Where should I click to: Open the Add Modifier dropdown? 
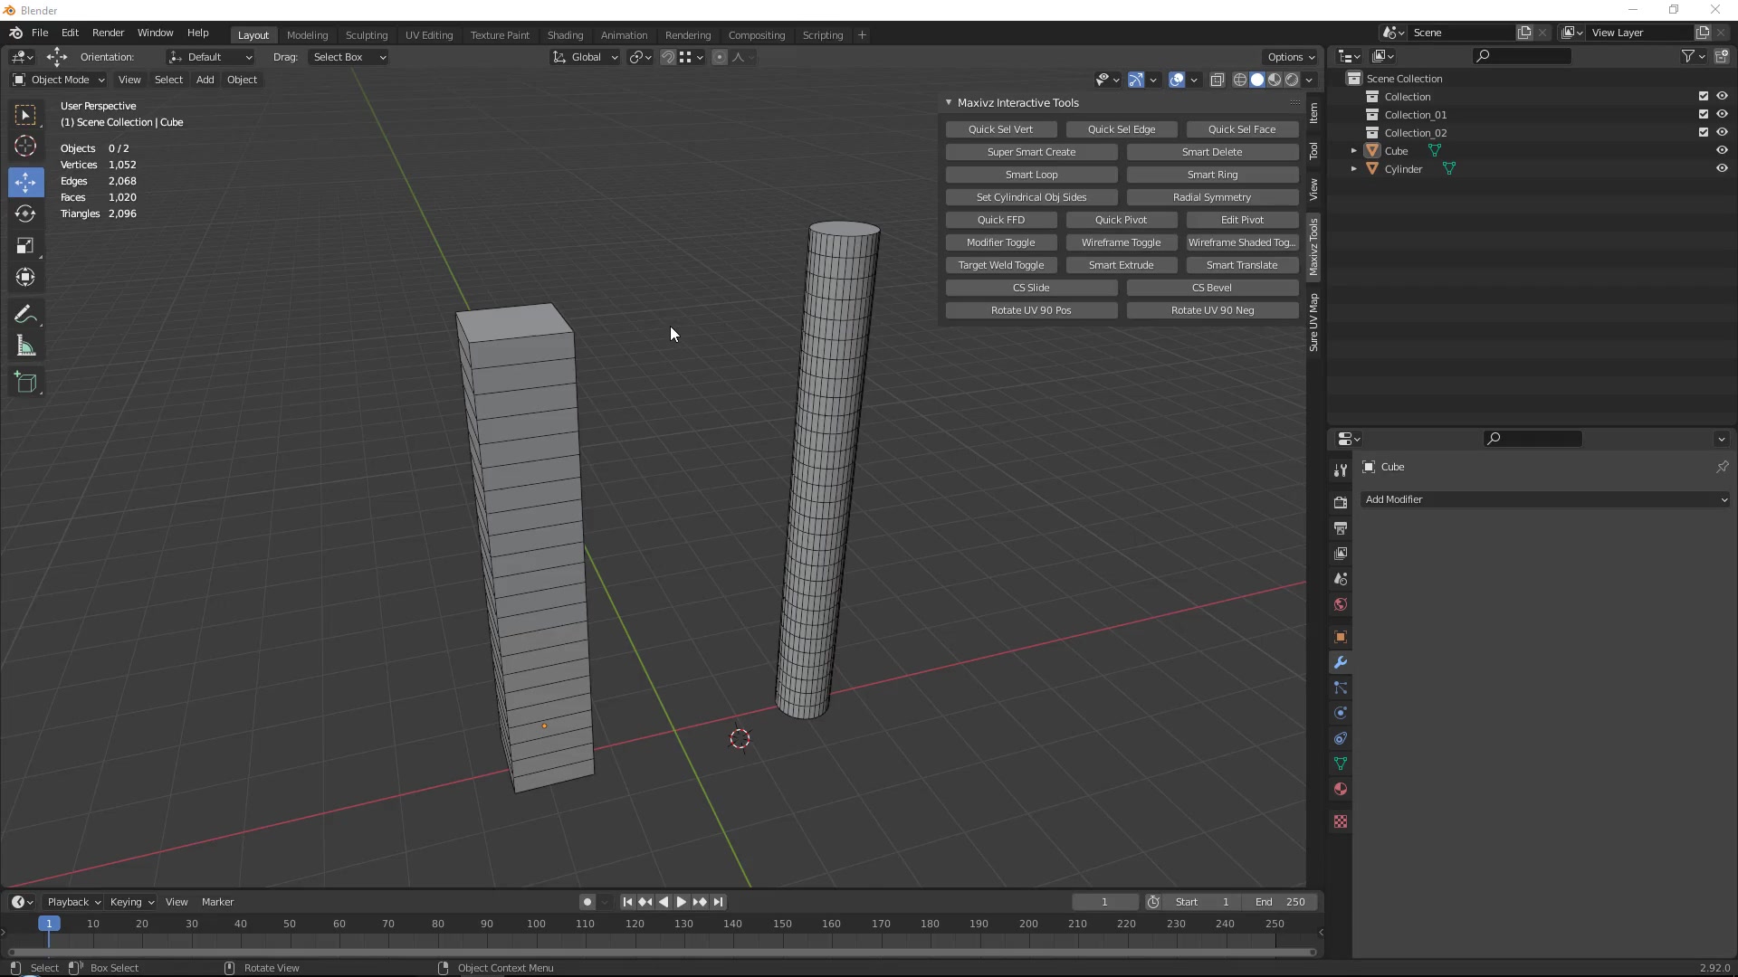pos(1545,499)
